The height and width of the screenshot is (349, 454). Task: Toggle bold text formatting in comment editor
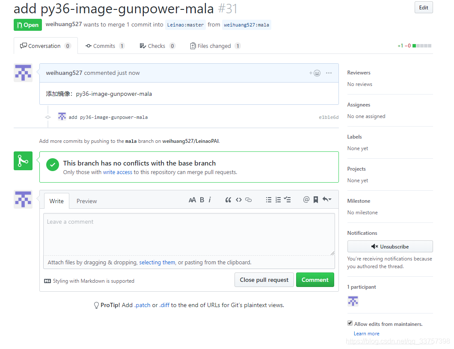point(202,200)
